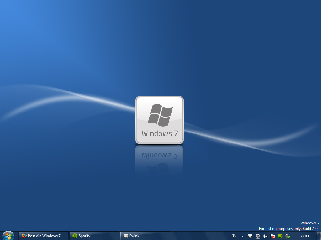Switch to the Fwink taskbar button
Image resolution: width=322 pixels, height=240 pixels.
145,236
